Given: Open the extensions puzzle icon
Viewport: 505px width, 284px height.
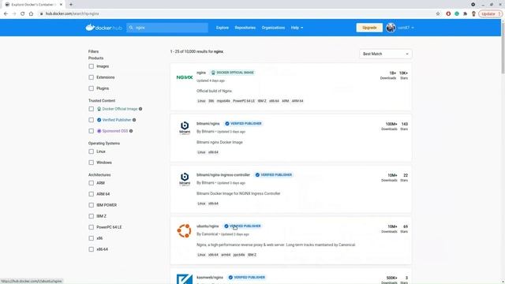Looking at the screenshot, I should coord(465,14).
